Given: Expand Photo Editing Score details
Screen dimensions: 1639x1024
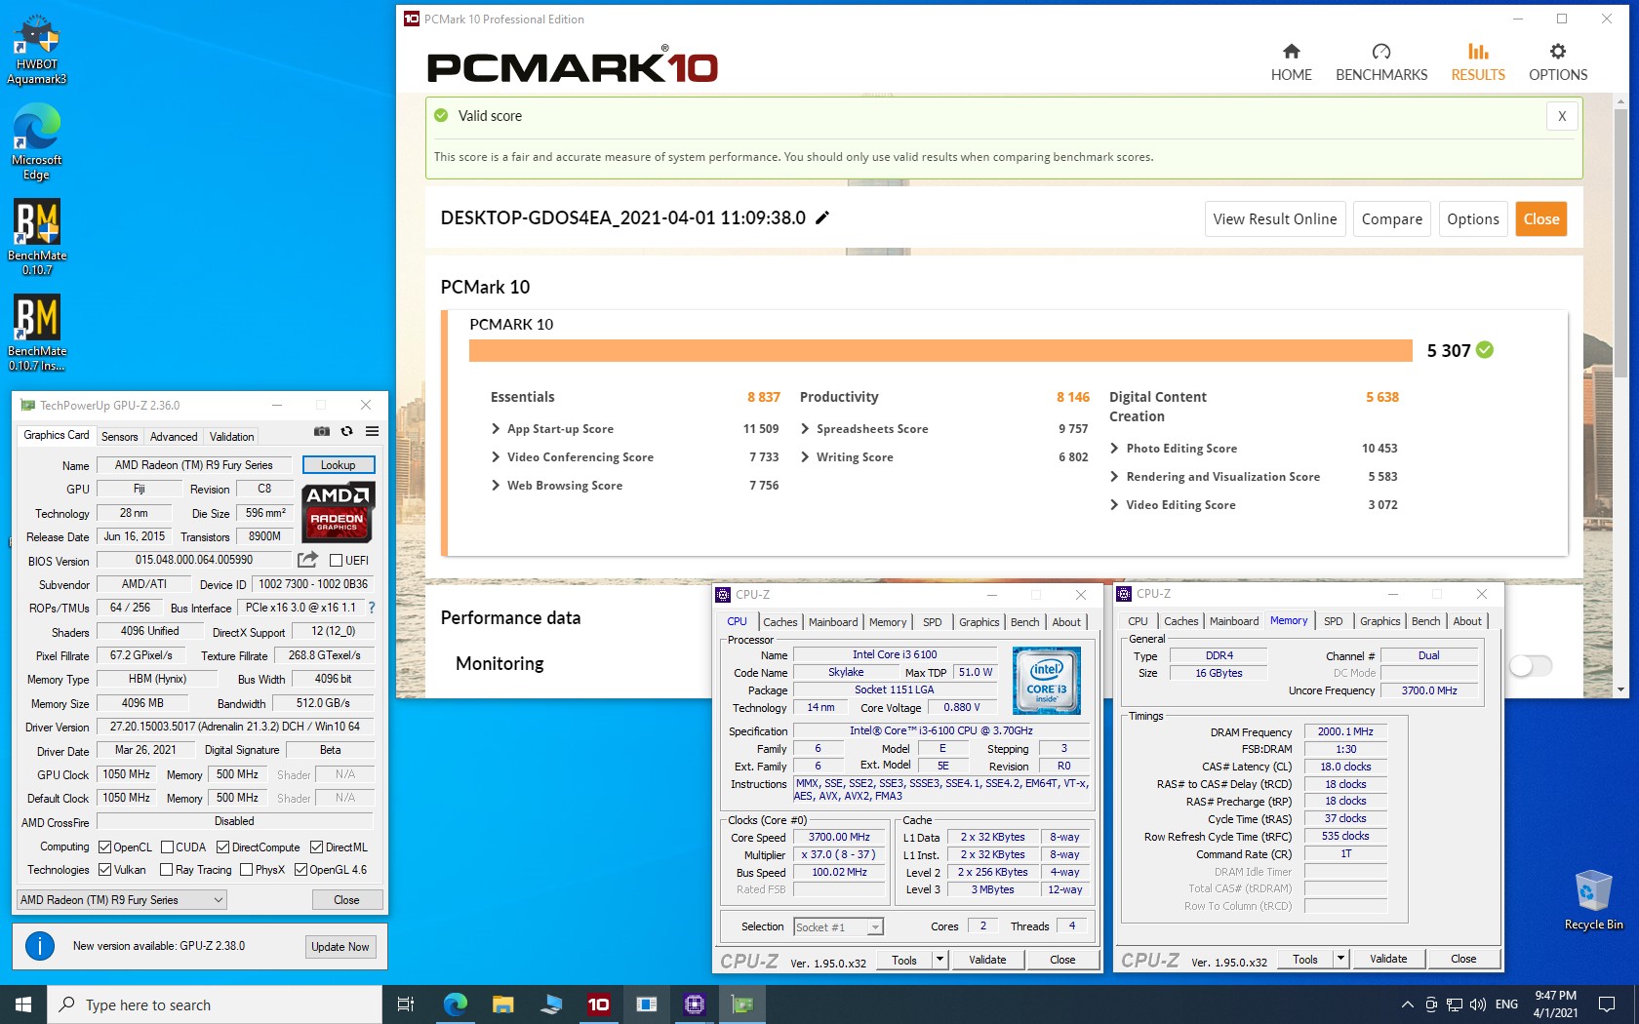Looking at the screenshot, I should pos(1114,449).
